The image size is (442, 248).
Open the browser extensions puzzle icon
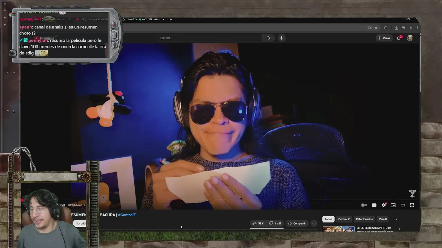386,28
